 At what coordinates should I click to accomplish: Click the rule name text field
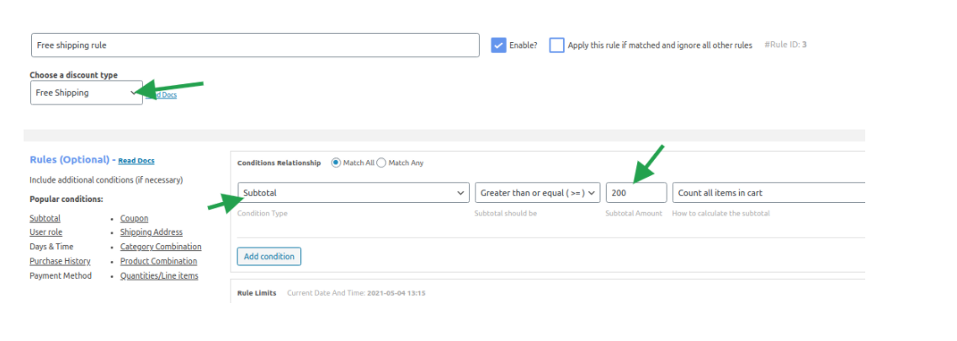[254, 45]
